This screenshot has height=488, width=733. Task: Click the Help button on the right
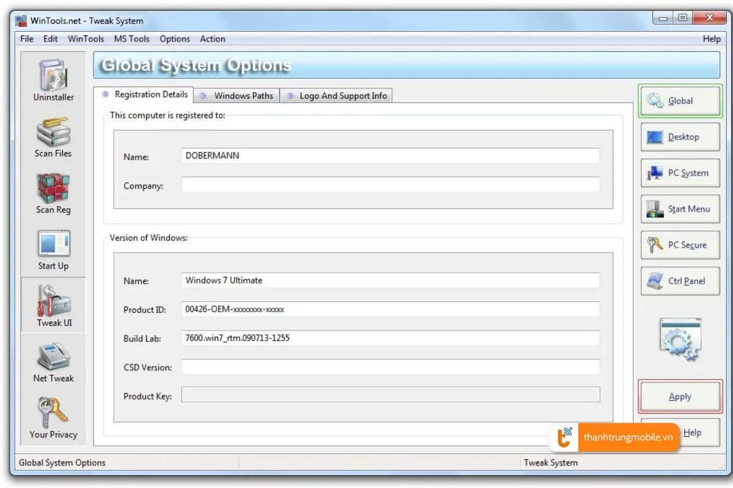692,432
